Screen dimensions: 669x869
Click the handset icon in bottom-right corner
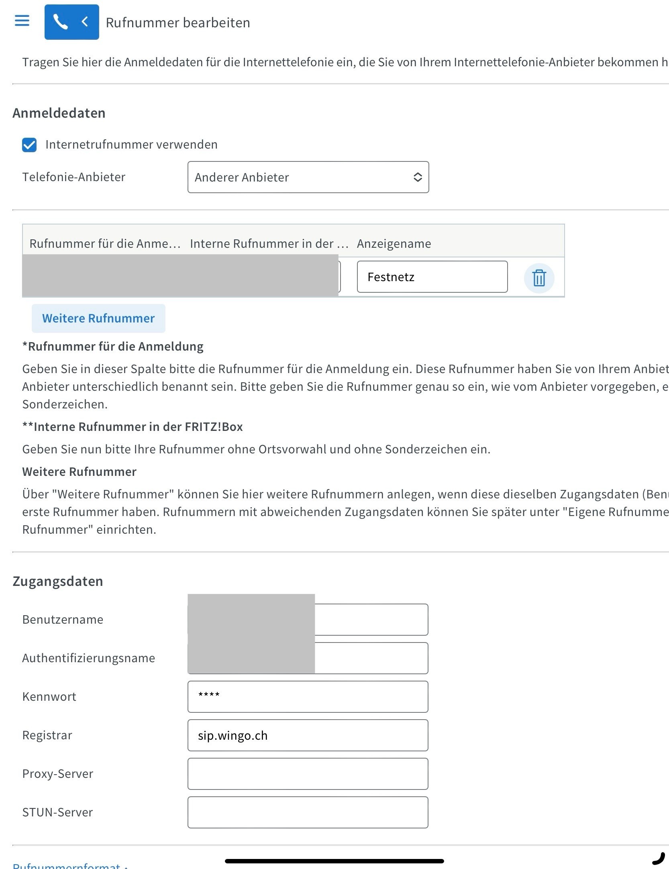(658, 858)
